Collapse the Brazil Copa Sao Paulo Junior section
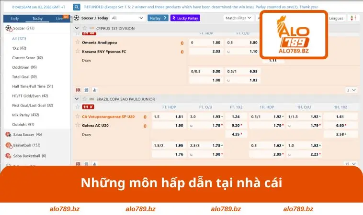This screenshot has width=363, height=215. 77,99
